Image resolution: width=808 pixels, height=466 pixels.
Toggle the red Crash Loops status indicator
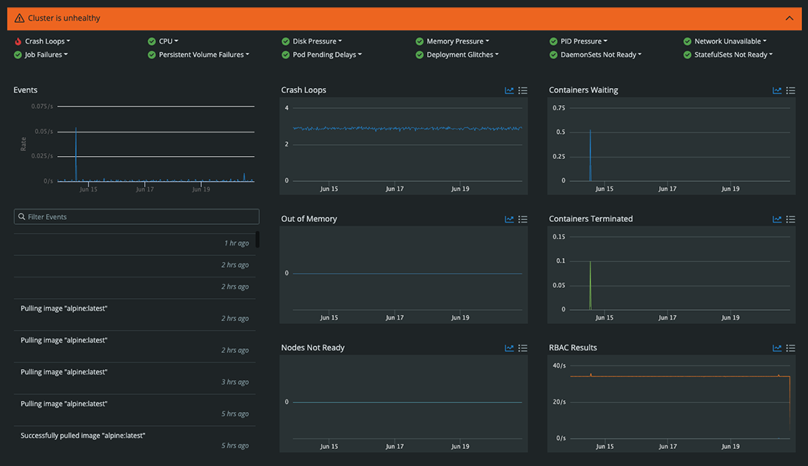17,41
